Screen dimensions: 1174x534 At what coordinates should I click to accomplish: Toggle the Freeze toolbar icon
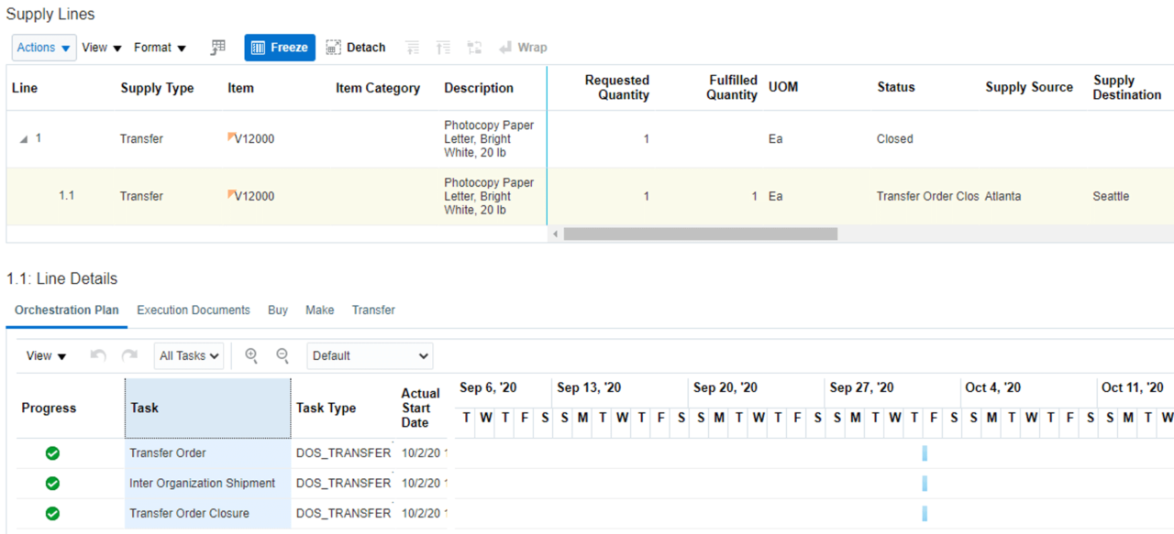tap(279, 47)
